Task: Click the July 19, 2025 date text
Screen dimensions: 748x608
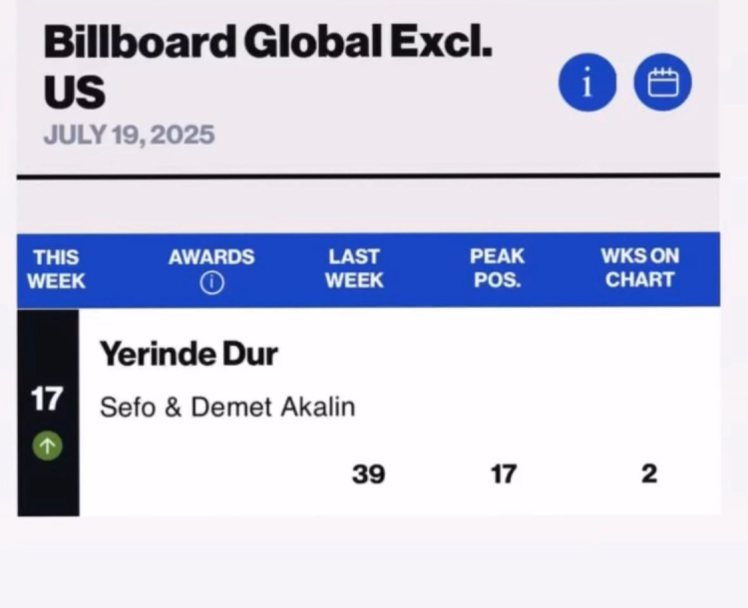Action: 129,135
